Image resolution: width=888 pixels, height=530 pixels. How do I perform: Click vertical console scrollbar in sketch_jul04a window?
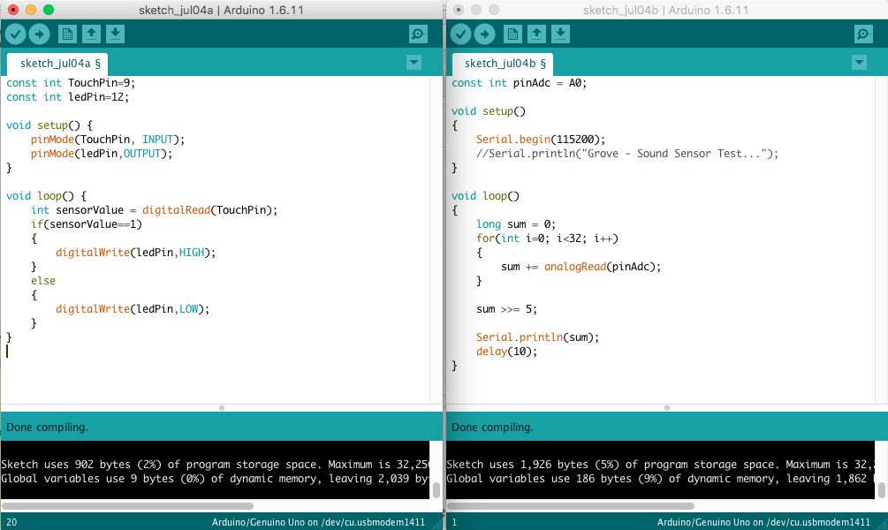pos(436,490)
